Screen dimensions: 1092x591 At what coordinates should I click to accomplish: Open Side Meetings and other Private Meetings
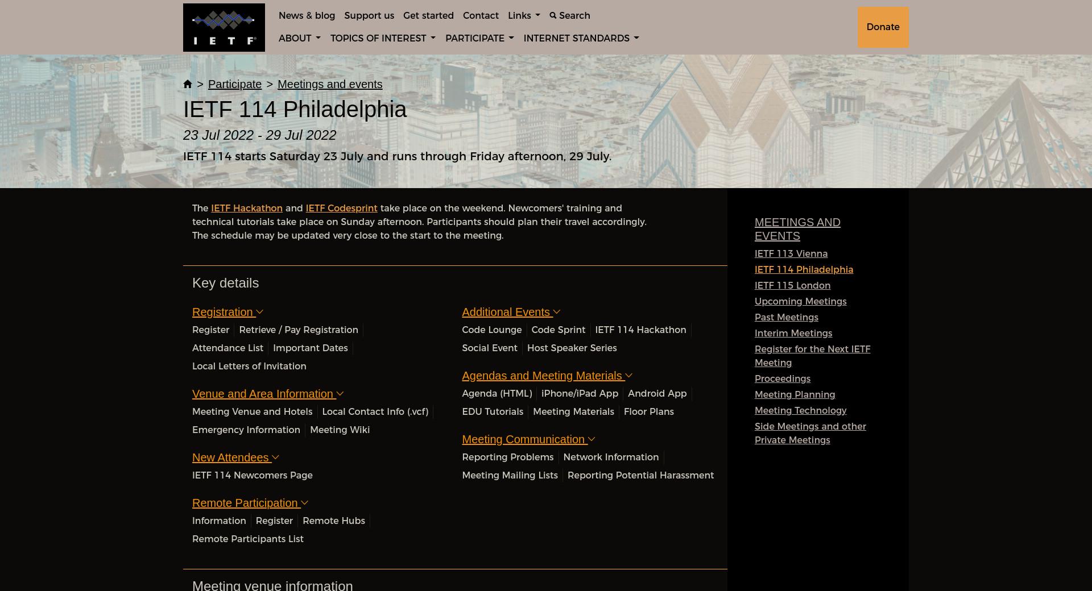[x=810, y=433]
